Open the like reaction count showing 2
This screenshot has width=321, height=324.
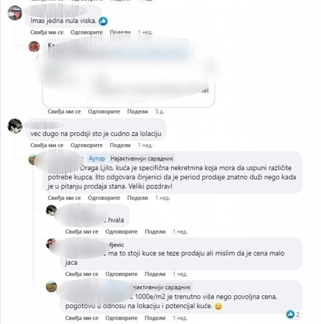pos(293,314)
